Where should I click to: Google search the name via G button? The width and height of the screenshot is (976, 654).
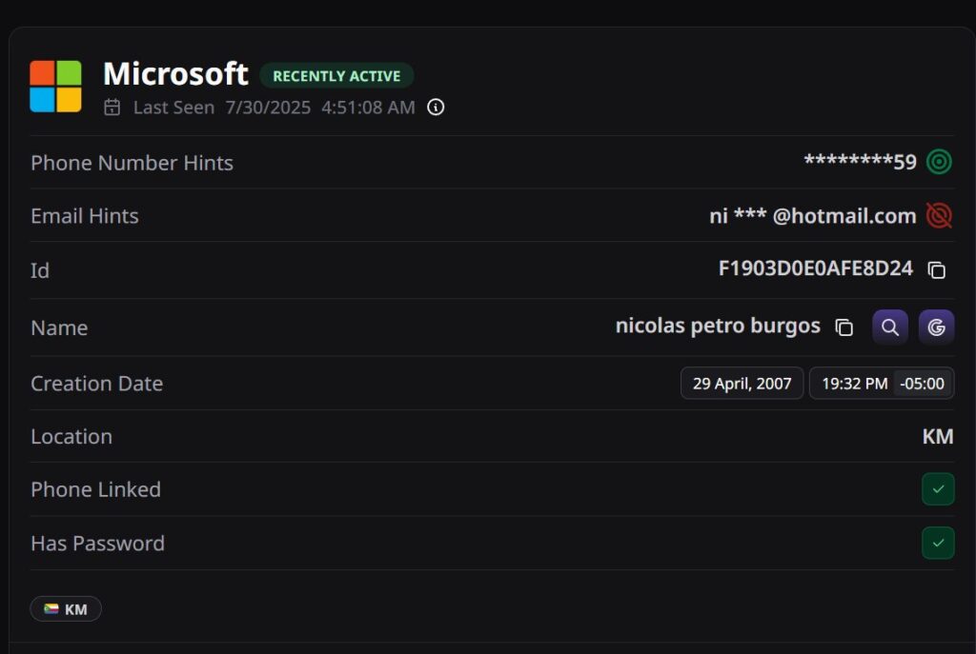[936, 327]
